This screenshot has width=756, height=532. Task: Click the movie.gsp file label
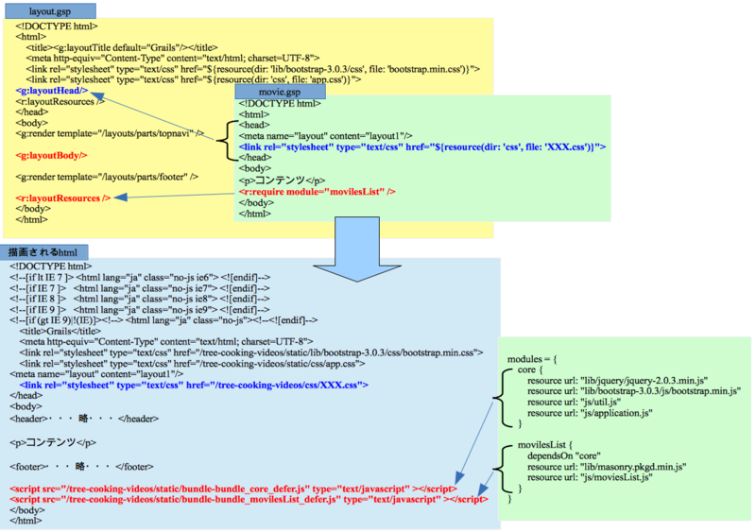point(280,92)
